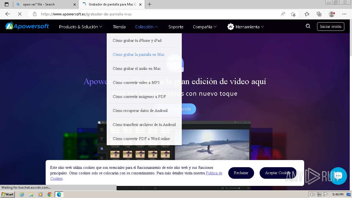Click the AI Herramienta icon
The width and height of the screenshot is (352, 198).
[230, 27]
